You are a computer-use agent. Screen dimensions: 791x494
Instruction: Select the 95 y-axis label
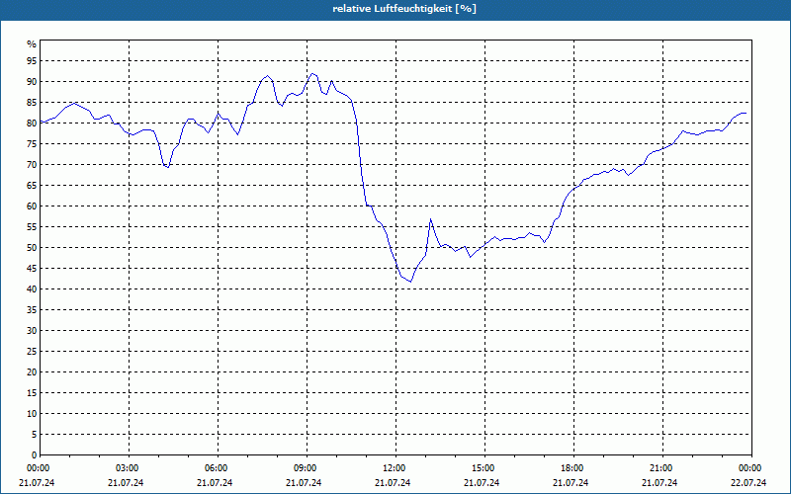[32, 61]
